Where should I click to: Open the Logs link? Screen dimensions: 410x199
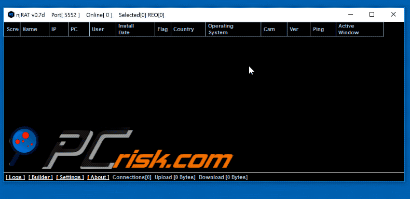[16, 177]
